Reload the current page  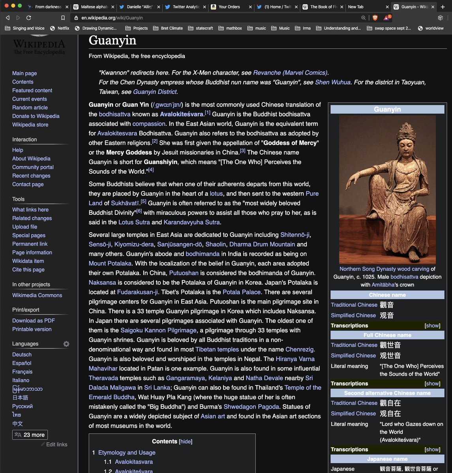29,18
